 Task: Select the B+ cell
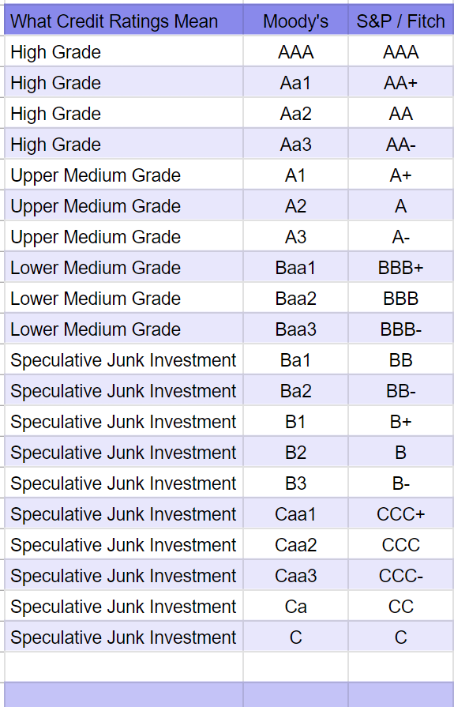(401, 422)
